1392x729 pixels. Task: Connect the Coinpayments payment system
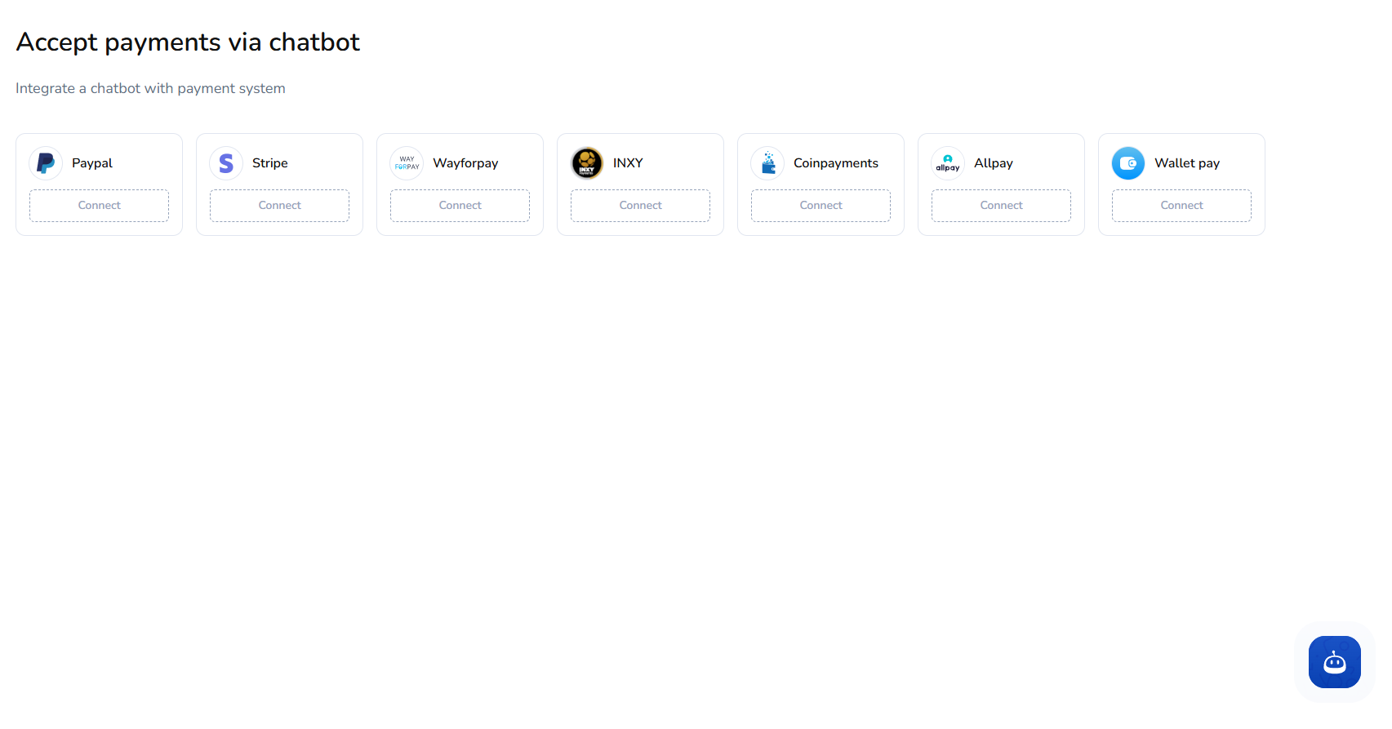click(821, 206)
